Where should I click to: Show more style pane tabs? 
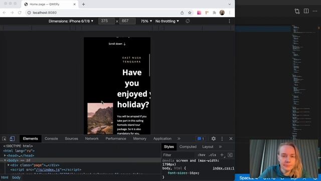point(220,147)
